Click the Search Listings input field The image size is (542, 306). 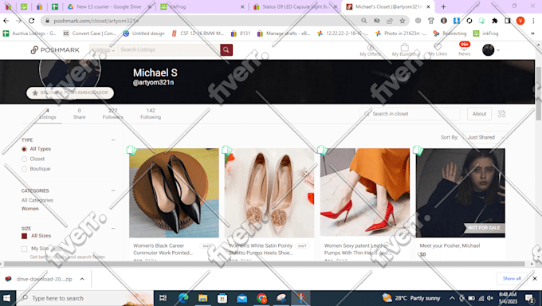tap(169, 49)
